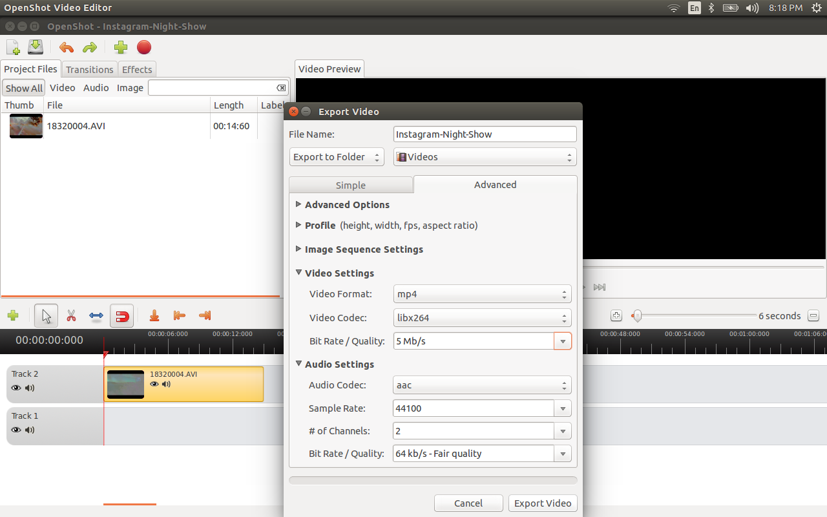This screenshot has height=517, width=827.
Task: Click the Add Marker icon
Action: point(154,316)
